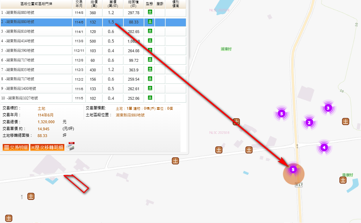361x223 pixels.
Task: Select row 1 湖東新段883地號
Action: pyautogui.click(x=35, y=13)
